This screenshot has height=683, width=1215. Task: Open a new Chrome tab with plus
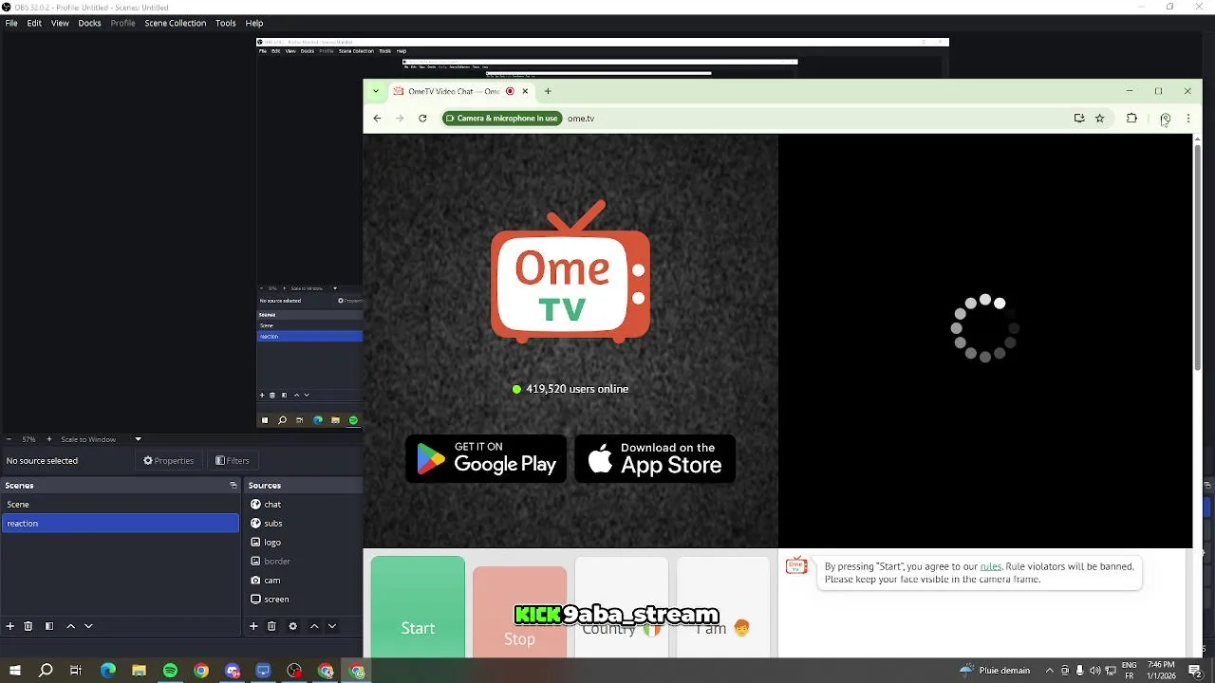(548, 91)
